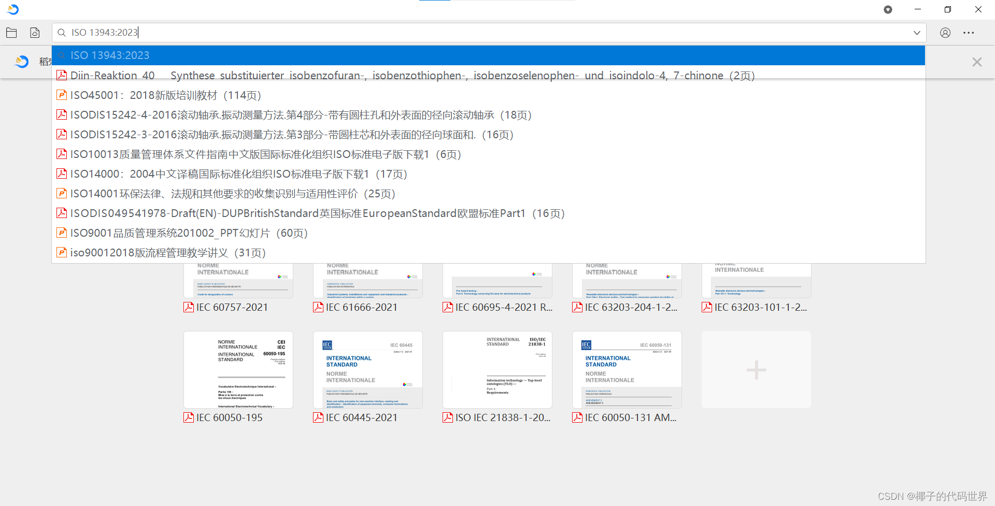Click the shield dropdown icon in title bar
995x506 pixels.
tap(888, 9)
